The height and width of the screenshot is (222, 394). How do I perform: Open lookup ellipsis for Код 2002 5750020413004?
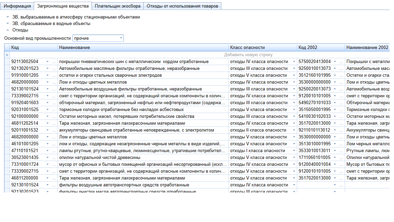pyautogui.click(x=341, y=62)
